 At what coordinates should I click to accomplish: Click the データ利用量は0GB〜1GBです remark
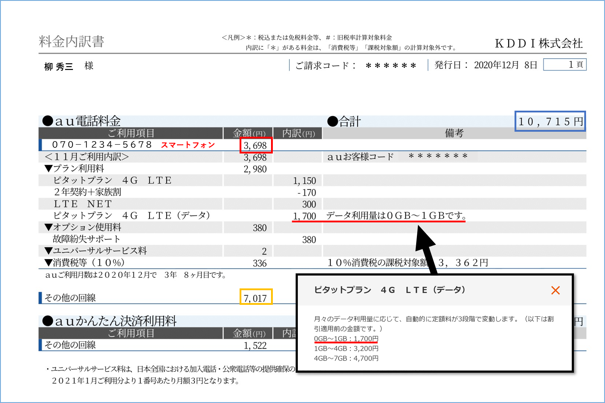396,216
